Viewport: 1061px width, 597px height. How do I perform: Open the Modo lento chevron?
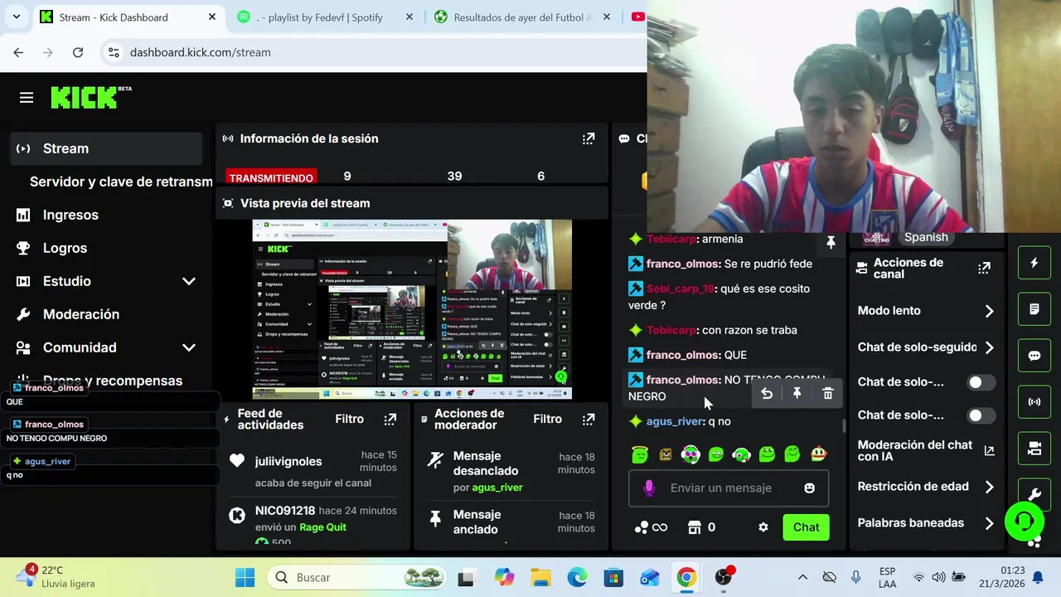pyautogui.click(x=989, y=311)
